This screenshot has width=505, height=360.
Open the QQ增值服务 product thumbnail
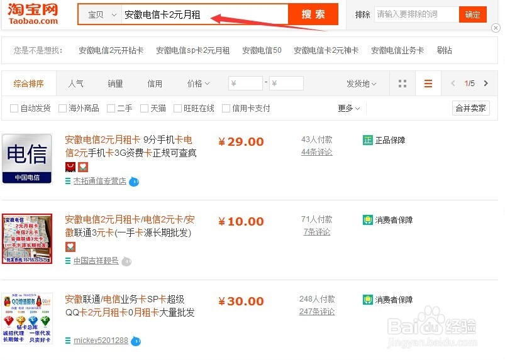[x=27, y=318]
